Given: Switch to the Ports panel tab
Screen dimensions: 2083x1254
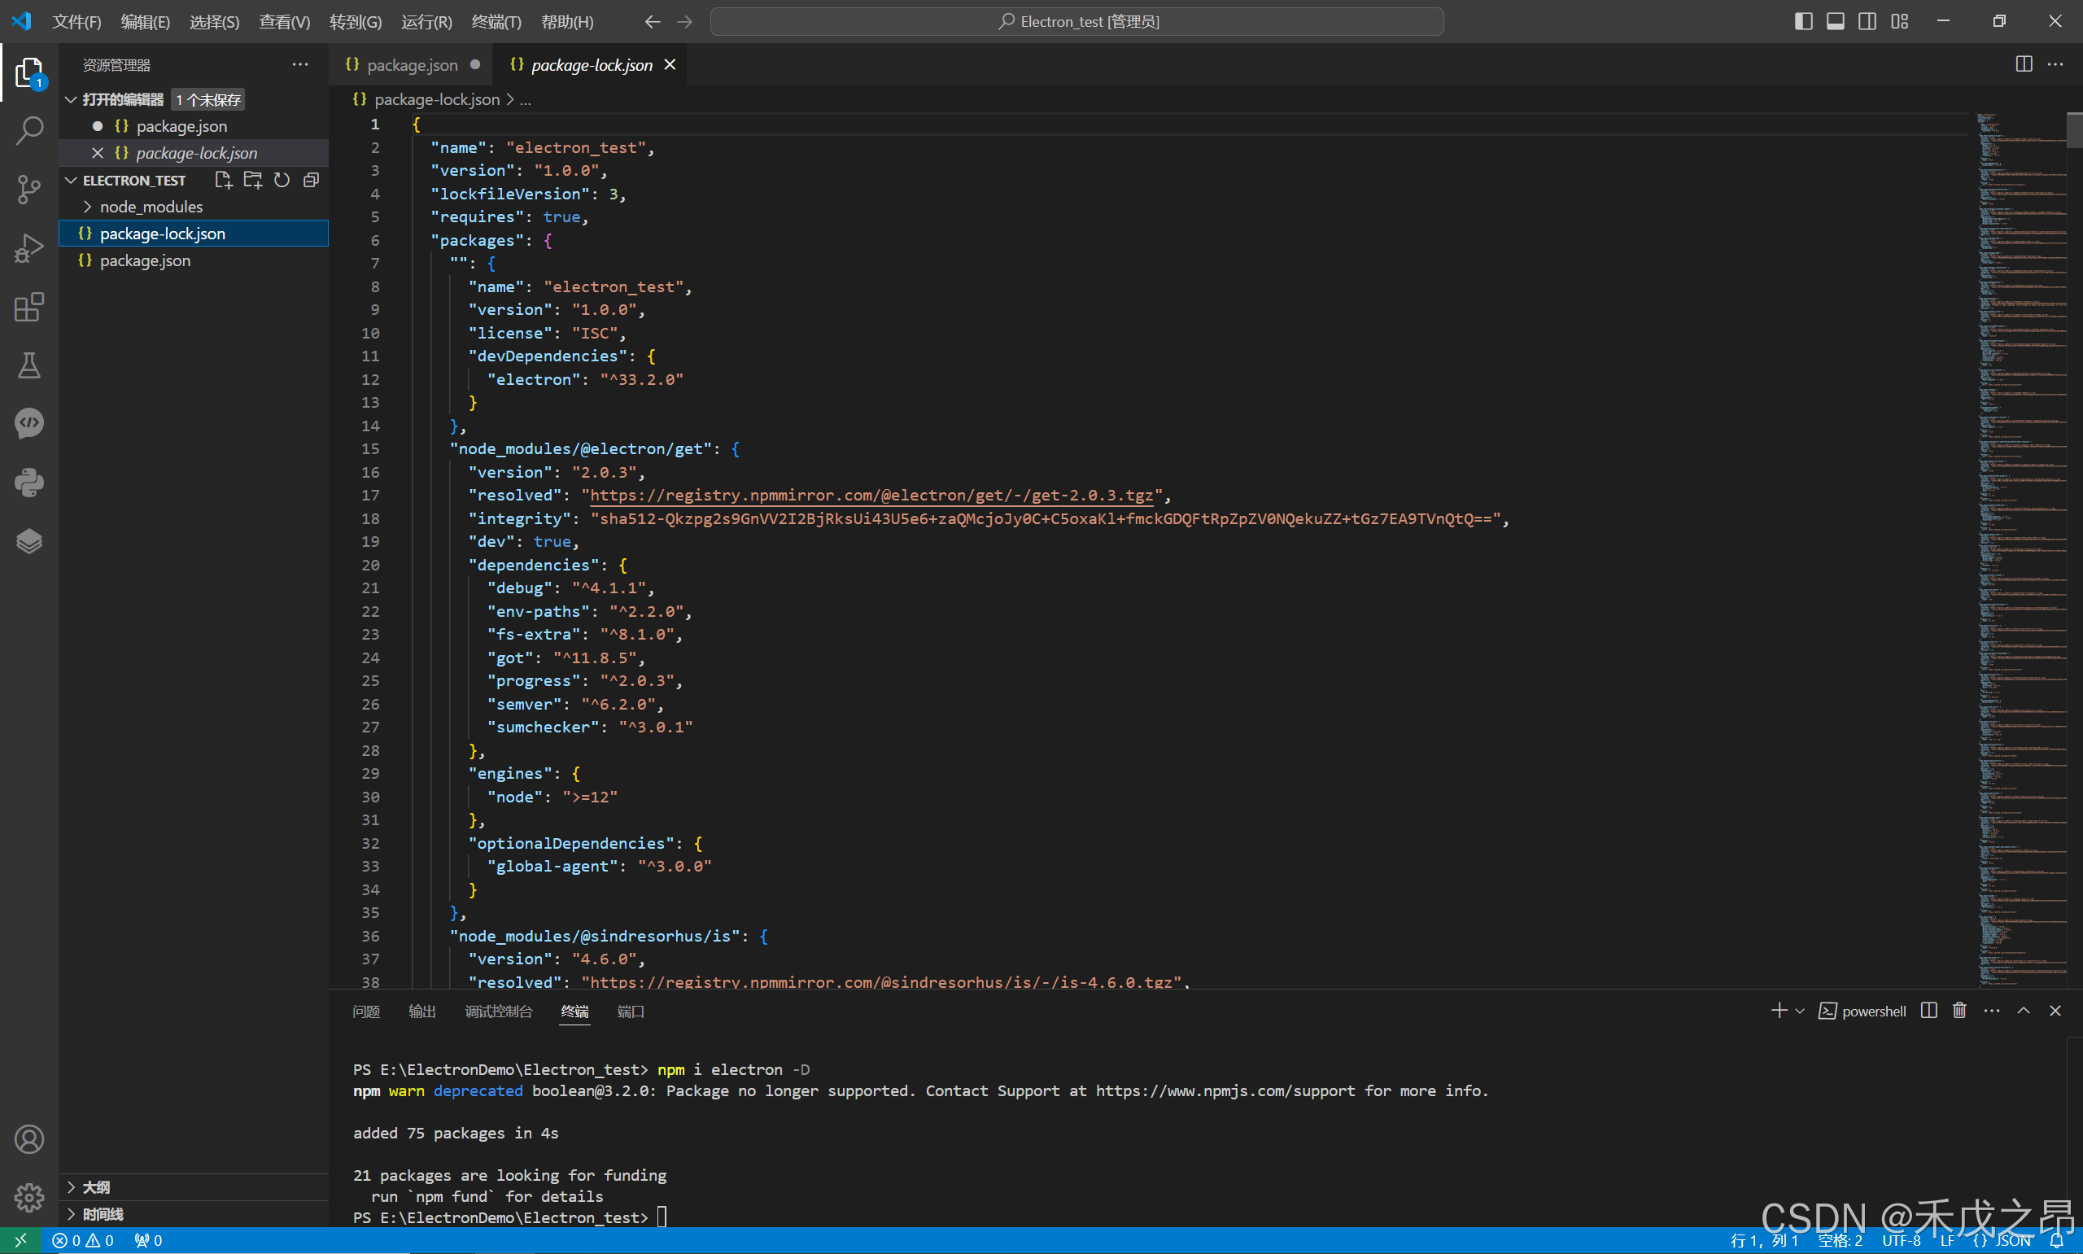Looking at the screenshot, I should coord(630,1012).
